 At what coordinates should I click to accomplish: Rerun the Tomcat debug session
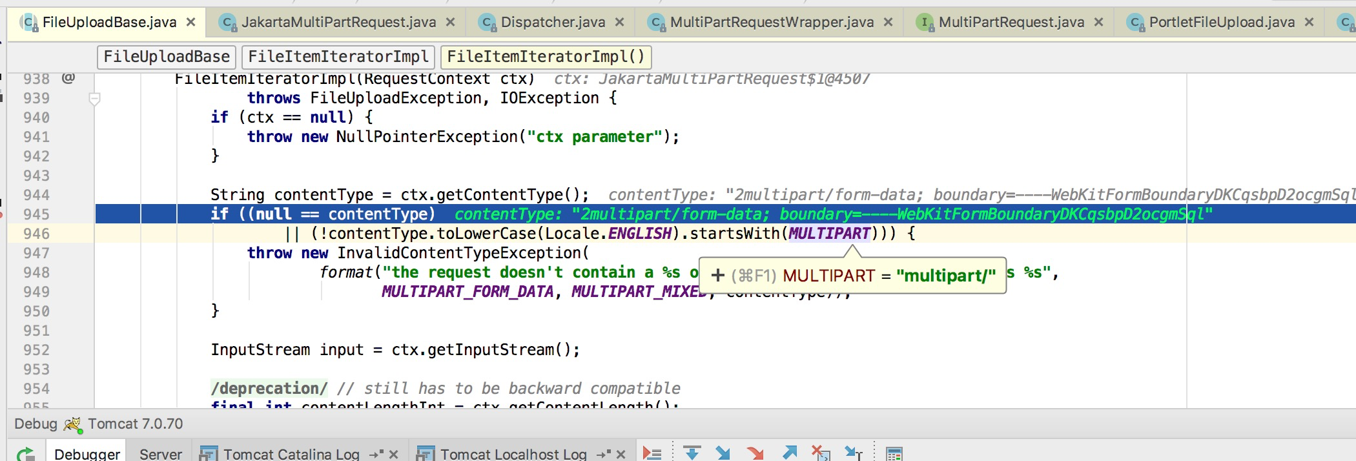coord(26,454)
